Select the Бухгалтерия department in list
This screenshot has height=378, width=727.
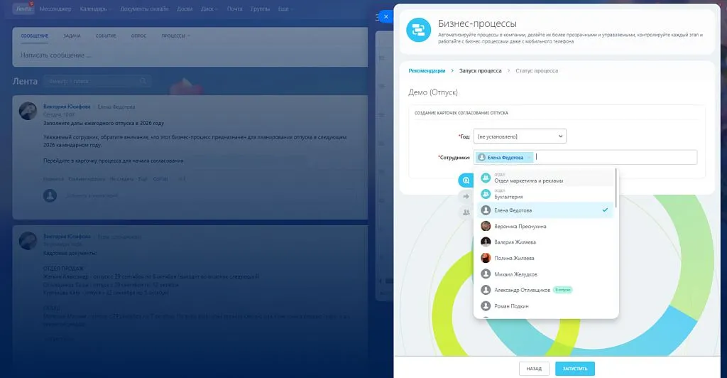pyautogui.click(x=545, y=195)
